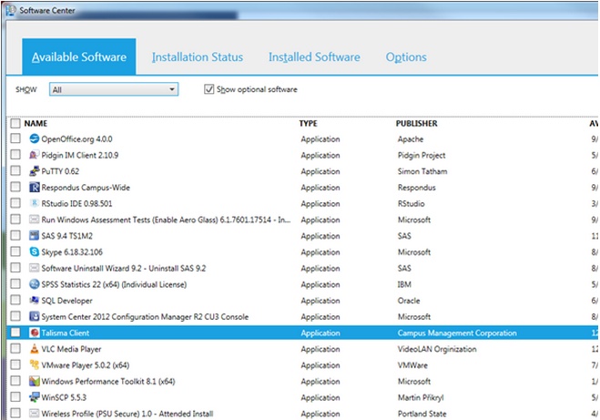Click the PuTTY 0.62 icon
The image size is (600, 420).
(x=35, y=171)
